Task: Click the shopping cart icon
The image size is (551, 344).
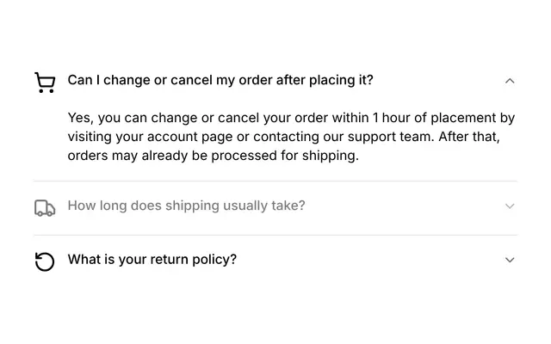Action: click(x=45, y=83)
